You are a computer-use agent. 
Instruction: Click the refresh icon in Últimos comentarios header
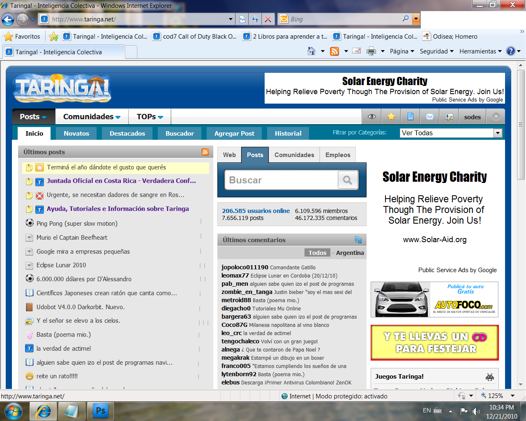(358, 240)
